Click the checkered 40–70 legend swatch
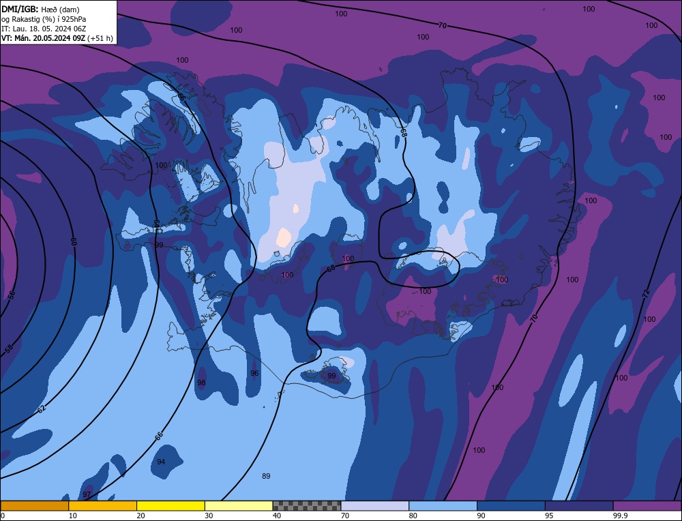This screenshot has height=521, width=682. tap(307, 506)
